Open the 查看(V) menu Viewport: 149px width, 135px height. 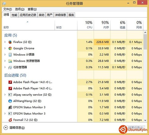[32, 9]
